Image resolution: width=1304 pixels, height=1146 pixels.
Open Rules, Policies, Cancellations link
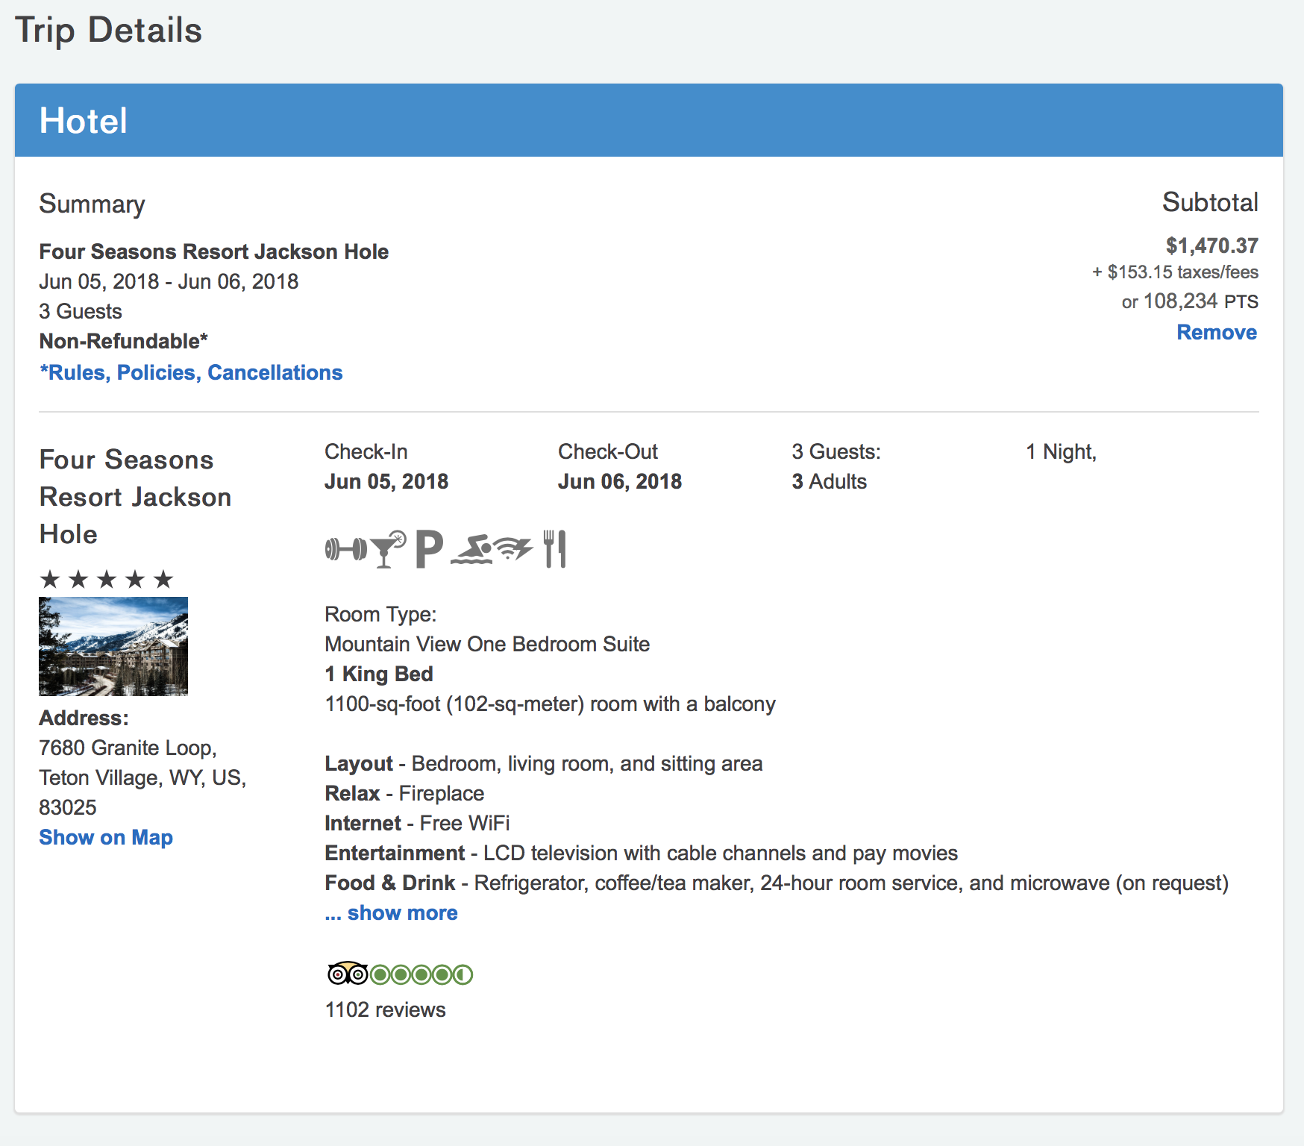(x=191, y=372)
